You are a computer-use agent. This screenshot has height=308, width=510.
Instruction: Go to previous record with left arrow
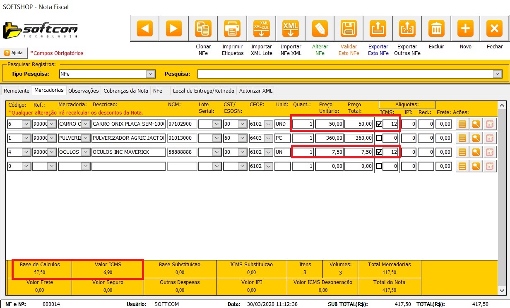pos(144,29)
